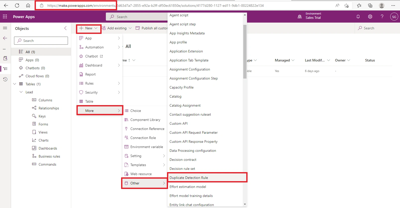Screen dimensions: 400x208
Task: Choose Environment variable option
Action: point(145,147)
